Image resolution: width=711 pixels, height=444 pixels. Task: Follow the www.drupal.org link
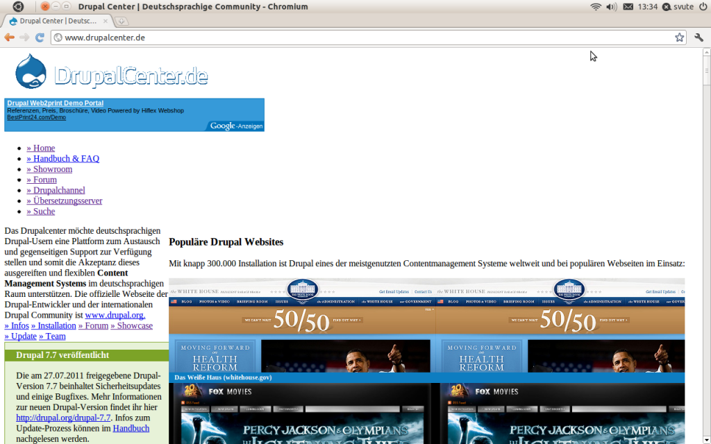[x=115, y=315]
